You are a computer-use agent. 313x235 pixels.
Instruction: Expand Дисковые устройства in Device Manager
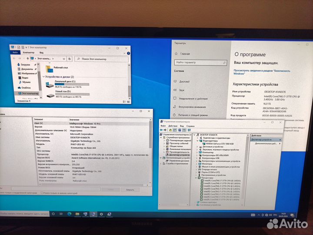pos(197,147)
